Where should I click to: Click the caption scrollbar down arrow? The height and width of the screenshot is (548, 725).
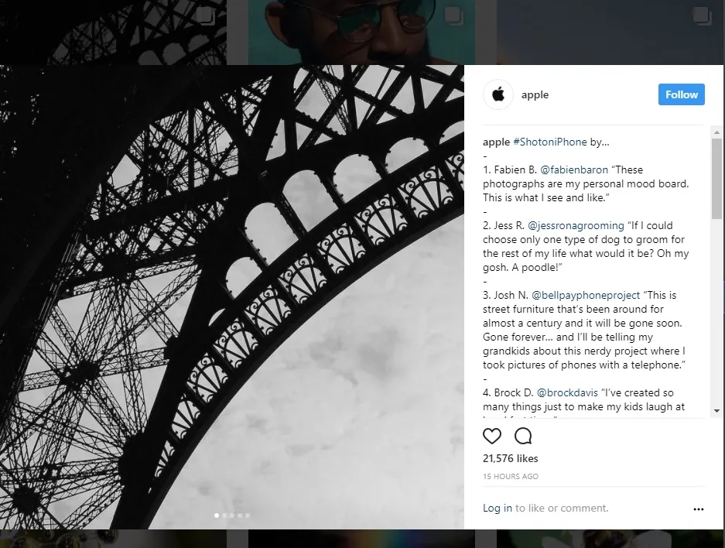[x=716, y=411]
